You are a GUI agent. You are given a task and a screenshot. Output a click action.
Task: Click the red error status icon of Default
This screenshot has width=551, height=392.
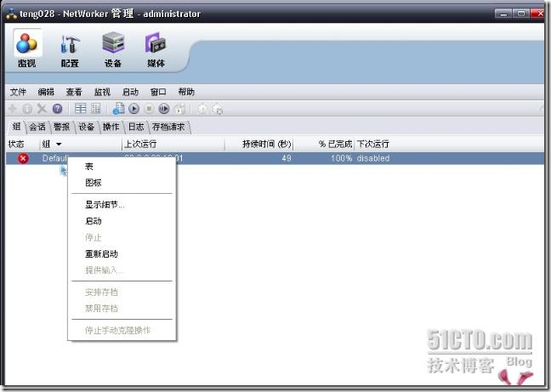[23, 158]
